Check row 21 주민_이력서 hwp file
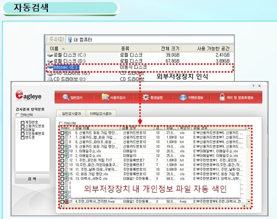The image size is (277, 219). [62, 201]
